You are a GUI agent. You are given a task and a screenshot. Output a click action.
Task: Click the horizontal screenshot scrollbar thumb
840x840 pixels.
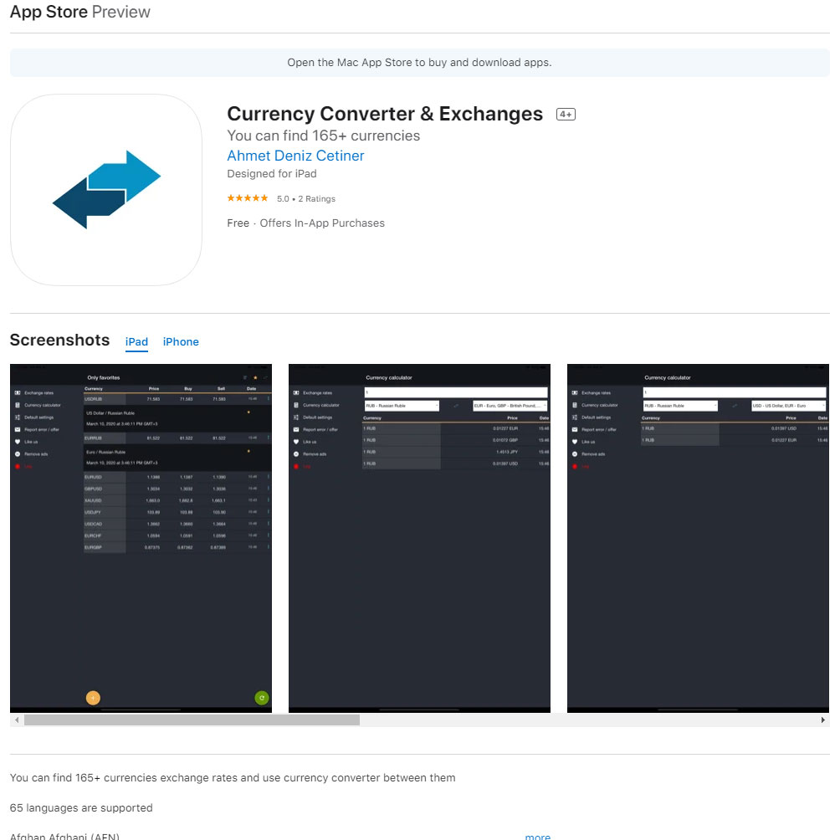tap(192, 720)
